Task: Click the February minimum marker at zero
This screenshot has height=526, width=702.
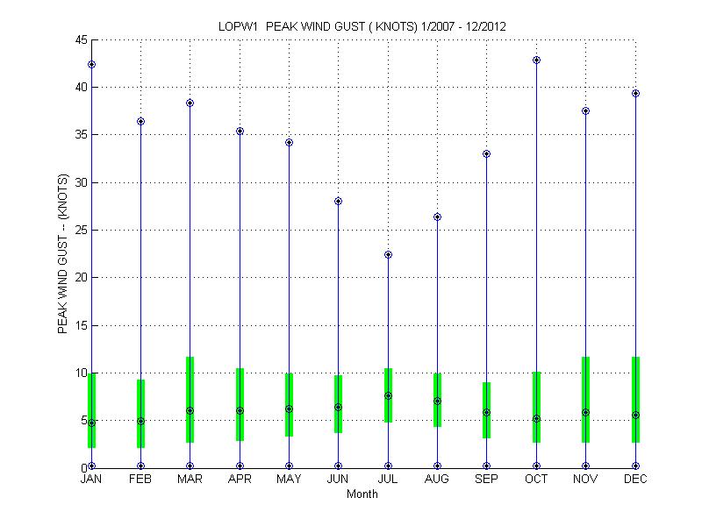Action: pos(141,466)
